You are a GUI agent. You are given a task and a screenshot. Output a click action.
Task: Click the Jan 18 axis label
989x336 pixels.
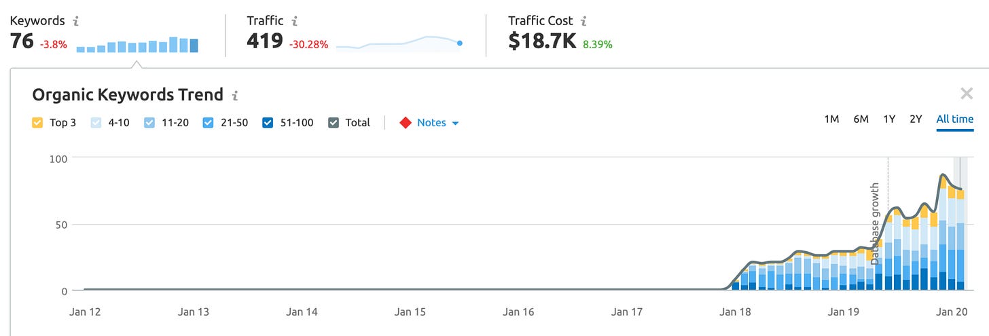coord(735,312)
